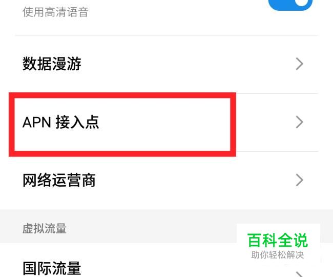The width and height of the screenshot is (333, 277).
Task: Tap blank space between 数据漫游 and its arrow
Action: pos(188,64)
